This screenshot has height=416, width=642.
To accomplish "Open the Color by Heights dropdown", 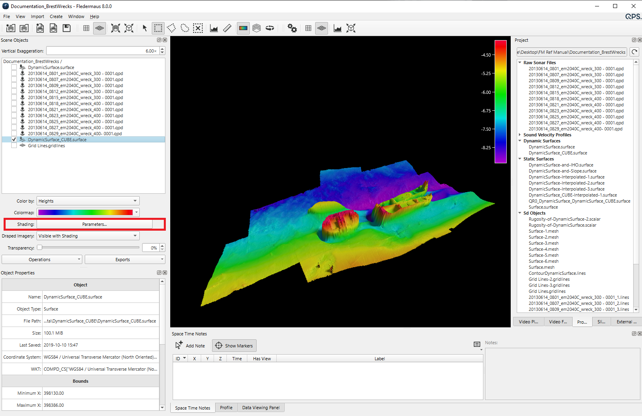I will pos(88,201).
